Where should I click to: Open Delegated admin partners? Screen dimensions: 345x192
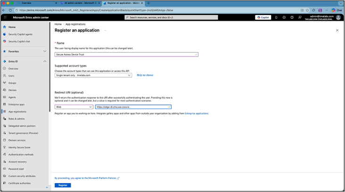tap(22, 126)
